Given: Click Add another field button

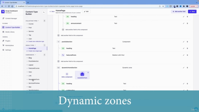Looking at the screenshot, I should coord(179,12).
